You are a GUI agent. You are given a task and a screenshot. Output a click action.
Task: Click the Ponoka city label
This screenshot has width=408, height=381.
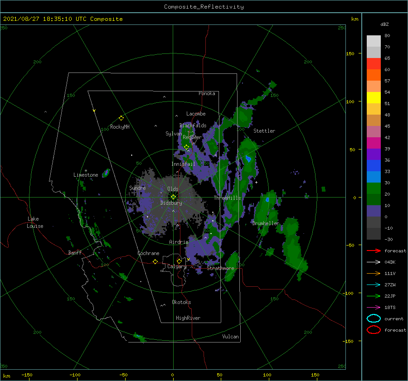pyautogui.click(x=207, y=93)
